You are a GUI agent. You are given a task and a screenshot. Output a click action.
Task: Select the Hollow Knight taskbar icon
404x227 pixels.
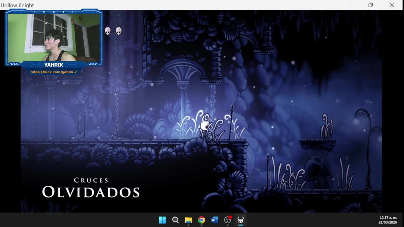tap(241, 220)
